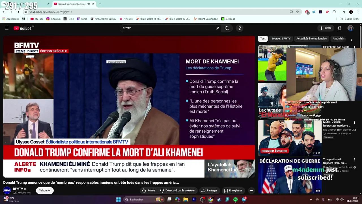Image resolution: width=362 pixels, height=204 pixels.
Task: Subscribe to BFMTV with S'abonner
Action: [45, 190]
